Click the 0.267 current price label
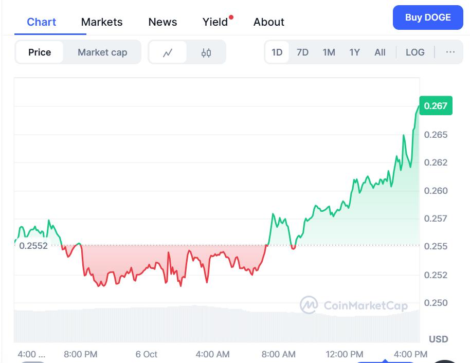The width and height of the screenshot is (470, 363). click(x=436, y=106)
